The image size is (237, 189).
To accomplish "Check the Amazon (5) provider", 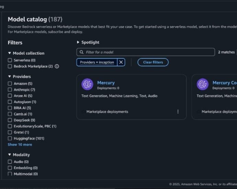I will coord(10,84).
